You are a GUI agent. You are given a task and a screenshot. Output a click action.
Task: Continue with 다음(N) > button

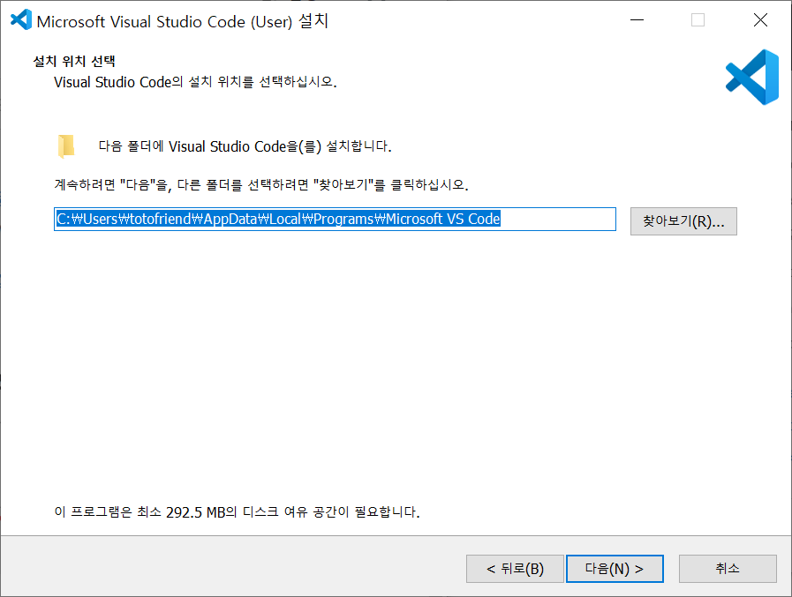tap(615, 569)
